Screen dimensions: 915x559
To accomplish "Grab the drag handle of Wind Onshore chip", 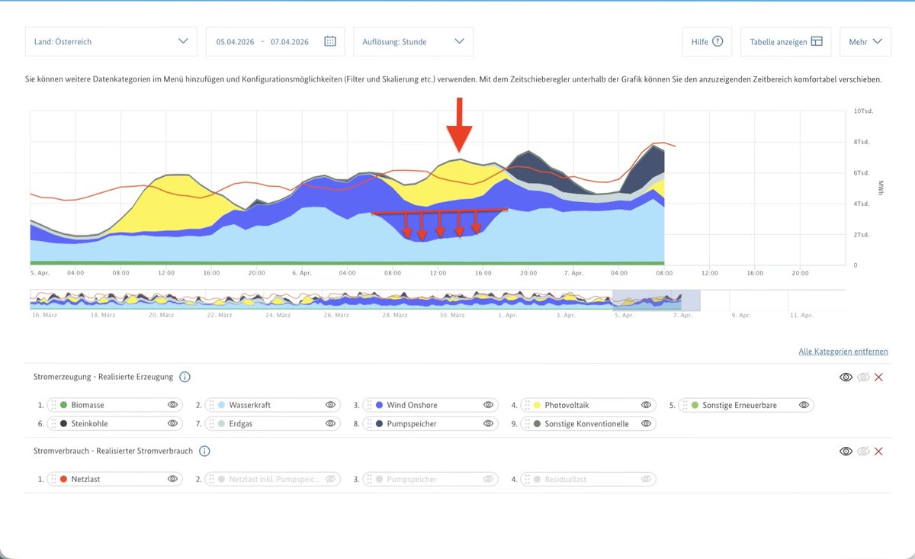I will [x=369, y=405].
